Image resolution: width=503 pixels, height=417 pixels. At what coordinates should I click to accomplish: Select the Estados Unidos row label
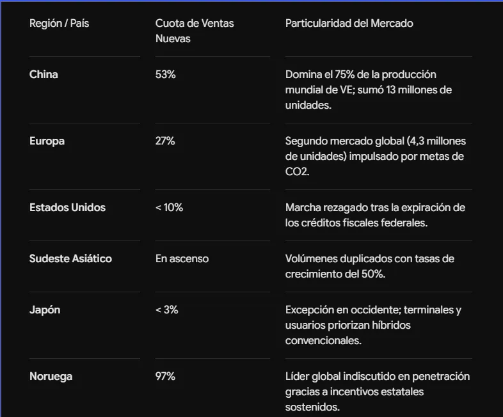[67, 207]
